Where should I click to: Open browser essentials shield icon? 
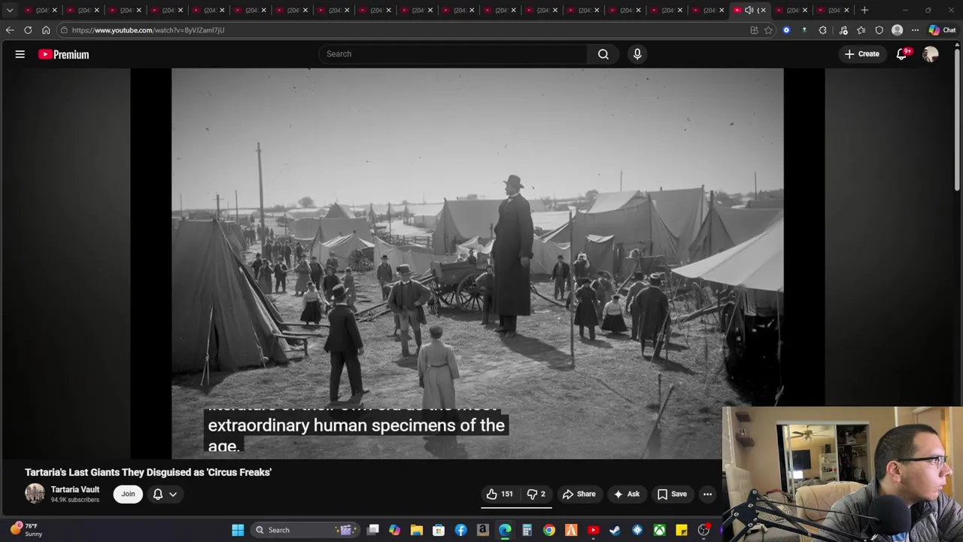point(879,30)
